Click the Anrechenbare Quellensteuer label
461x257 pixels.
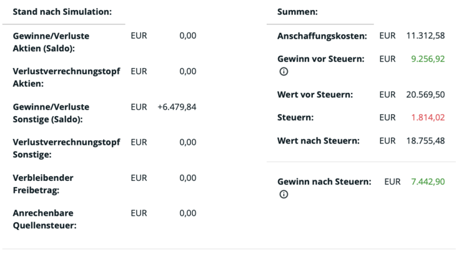point(45,220)
